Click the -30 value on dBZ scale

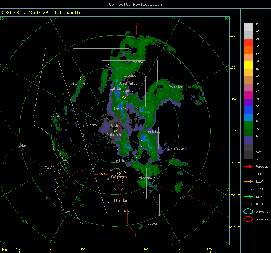pos(258,159)
